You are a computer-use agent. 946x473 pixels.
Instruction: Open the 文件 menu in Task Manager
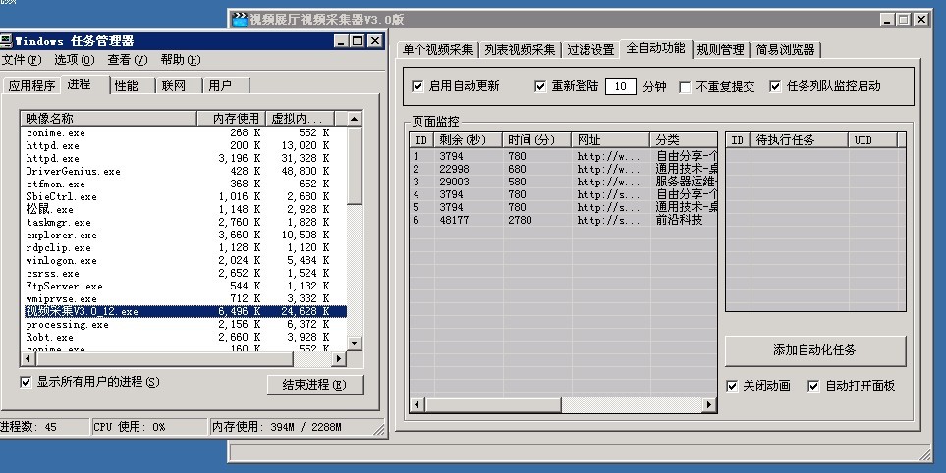click(x=22, y=60)
